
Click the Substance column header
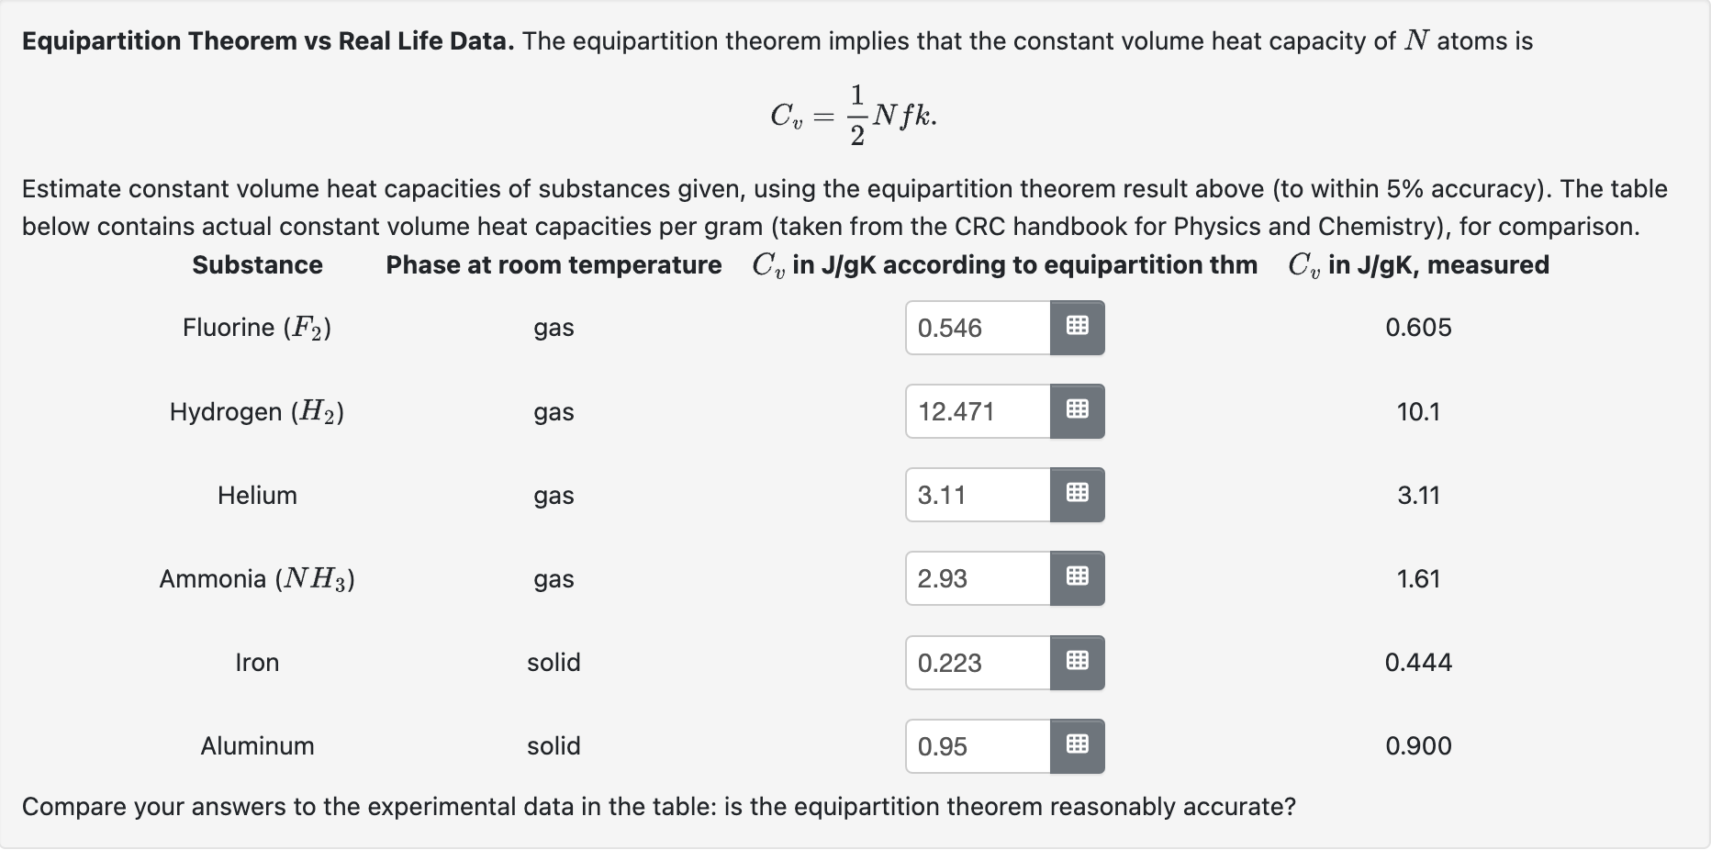(257, 265)
